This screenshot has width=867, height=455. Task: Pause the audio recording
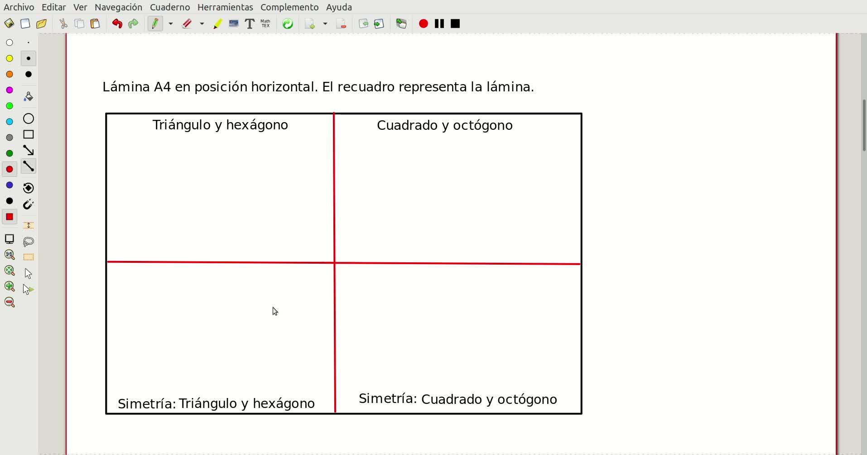[439, 24]
